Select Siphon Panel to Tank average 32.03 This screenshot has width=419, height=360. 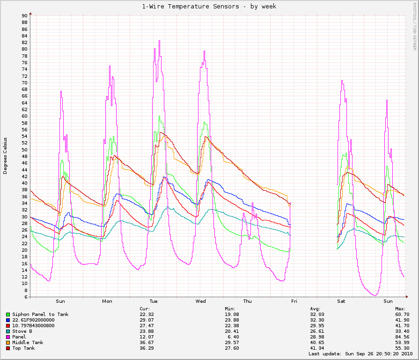pos(317,315)
